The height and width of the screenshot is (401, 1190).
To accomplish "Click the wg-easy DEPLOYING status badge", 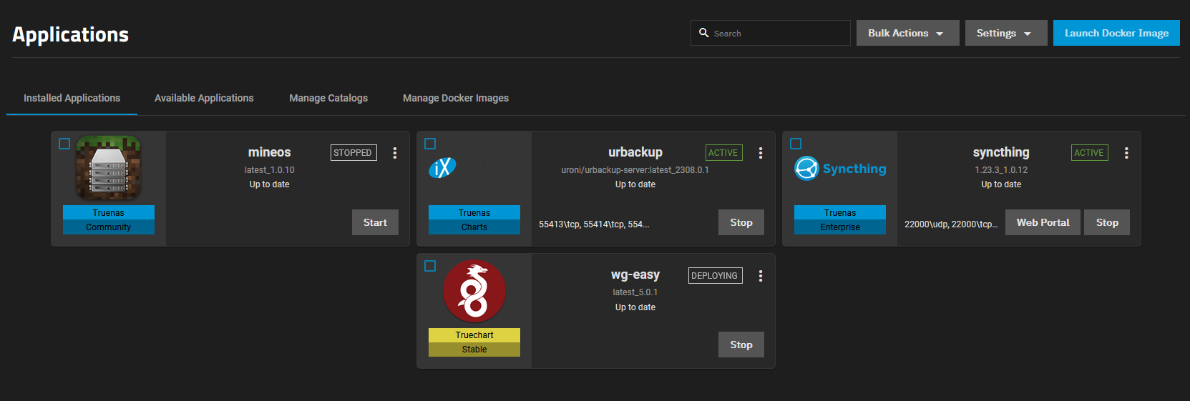I will click(716, 275).
